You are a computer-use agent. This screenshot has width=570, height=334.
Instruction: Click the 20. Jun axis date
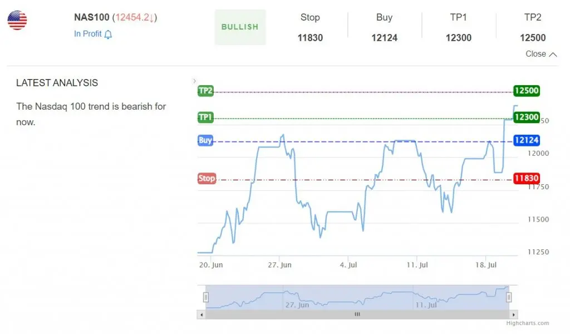pyautogui.click(x=211, y=265)
